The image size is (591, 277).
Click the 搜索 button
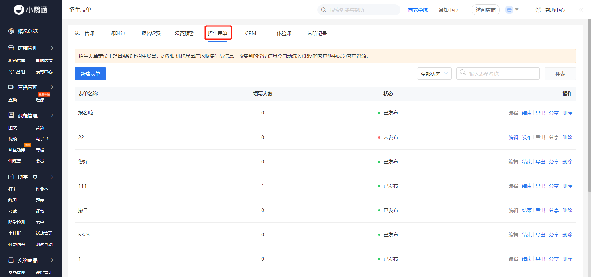tap(560, 74)
